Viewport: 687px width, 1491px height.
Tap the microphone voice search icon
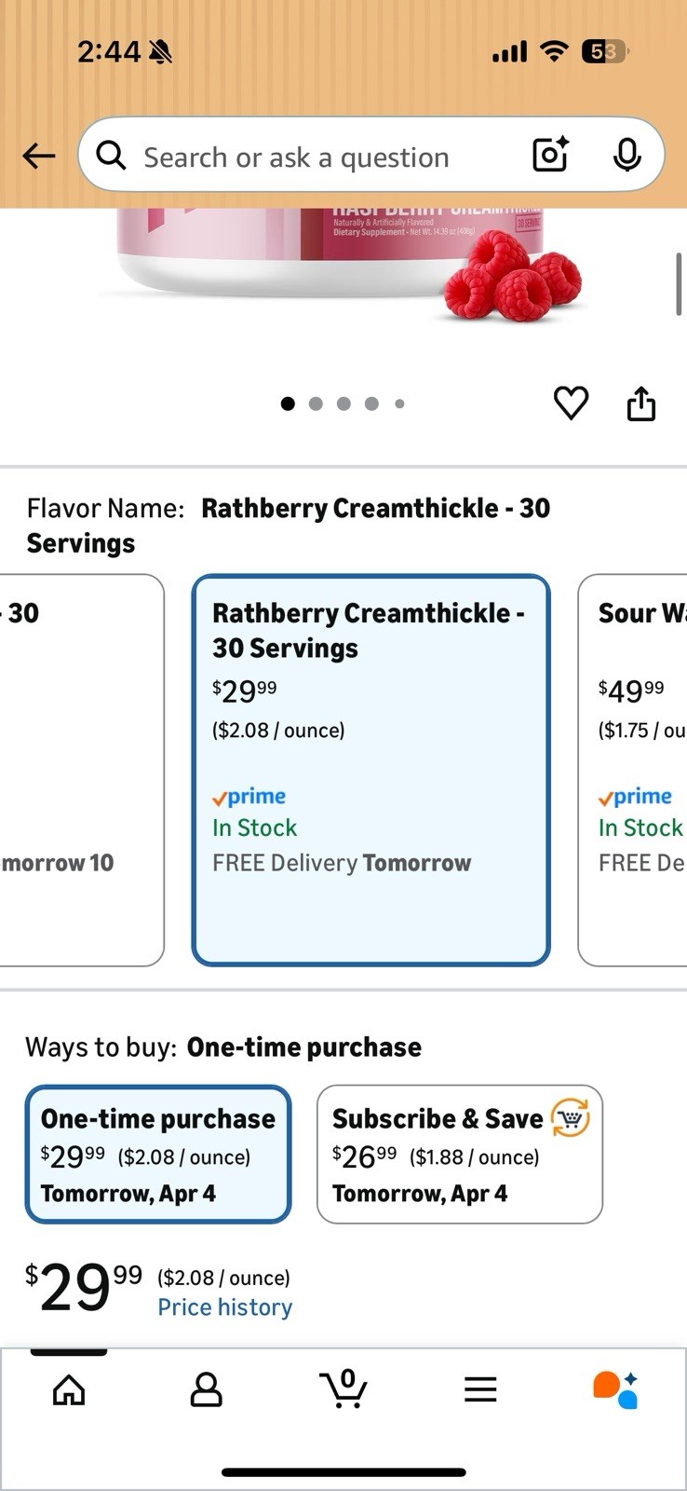coord(626,155)
